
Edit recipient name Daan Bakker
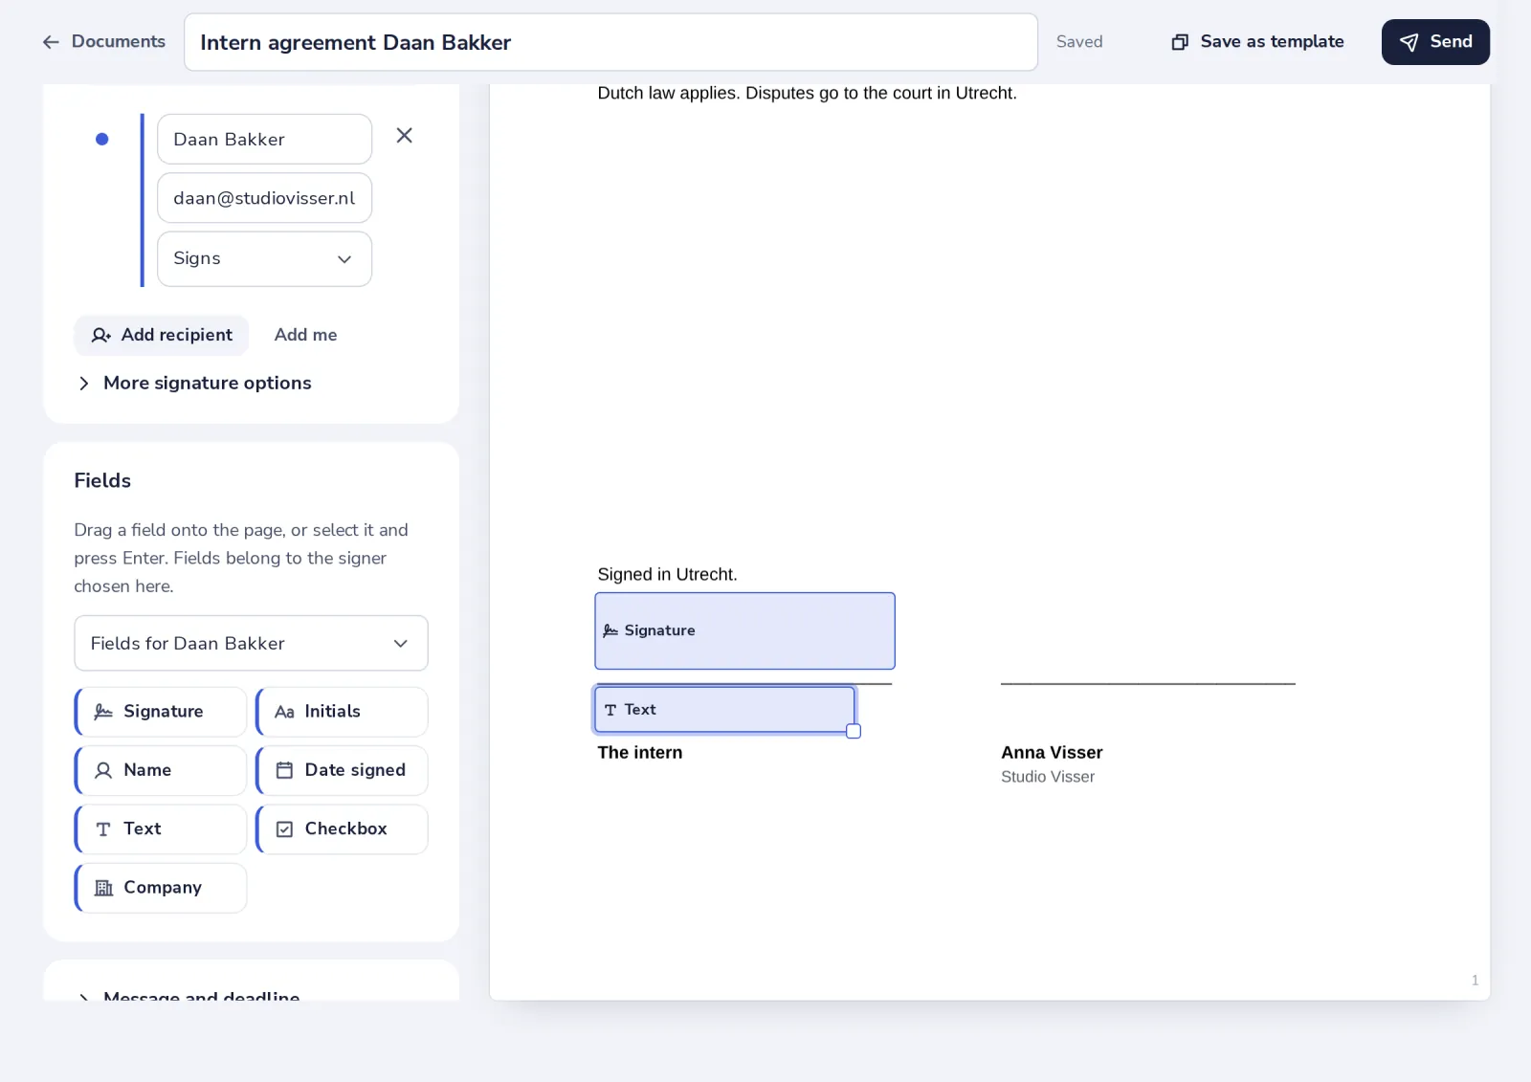point(264,140)
